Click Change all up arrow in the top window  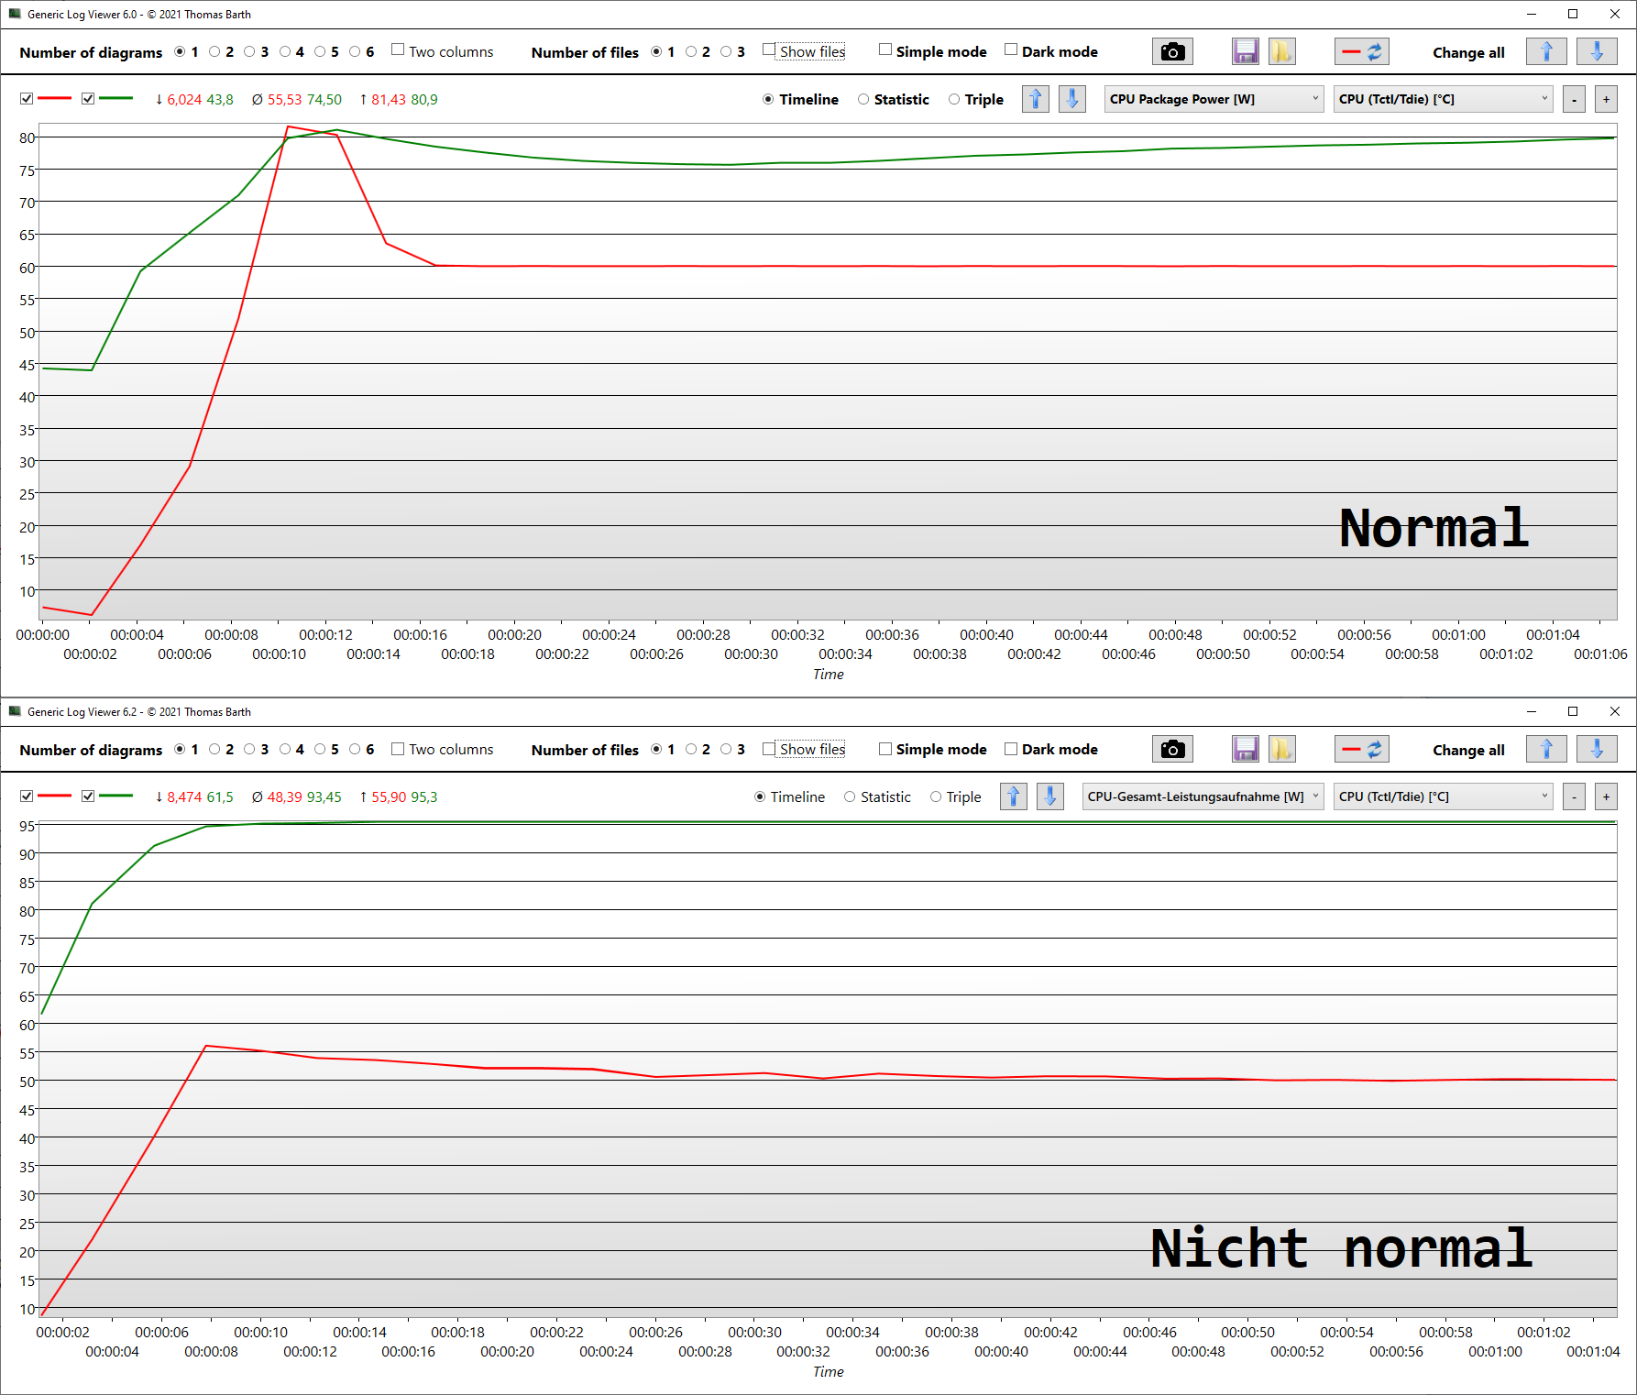(x=1546, y=52)
